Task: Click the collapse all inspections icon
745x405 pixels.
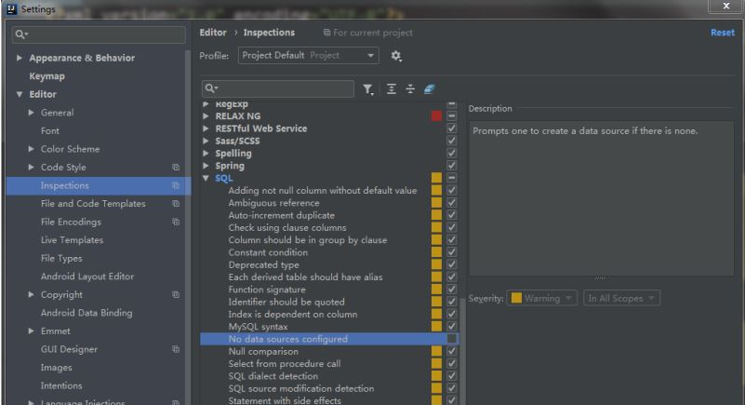Action: (x=410, y=88)
